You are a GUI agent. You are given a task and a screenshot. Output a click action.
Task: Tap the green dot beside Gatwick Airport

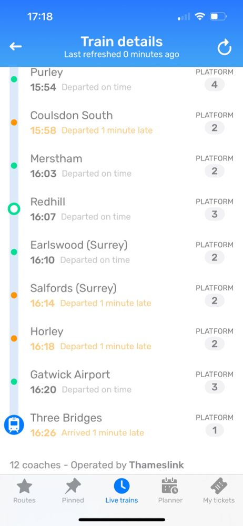point(14,381)
